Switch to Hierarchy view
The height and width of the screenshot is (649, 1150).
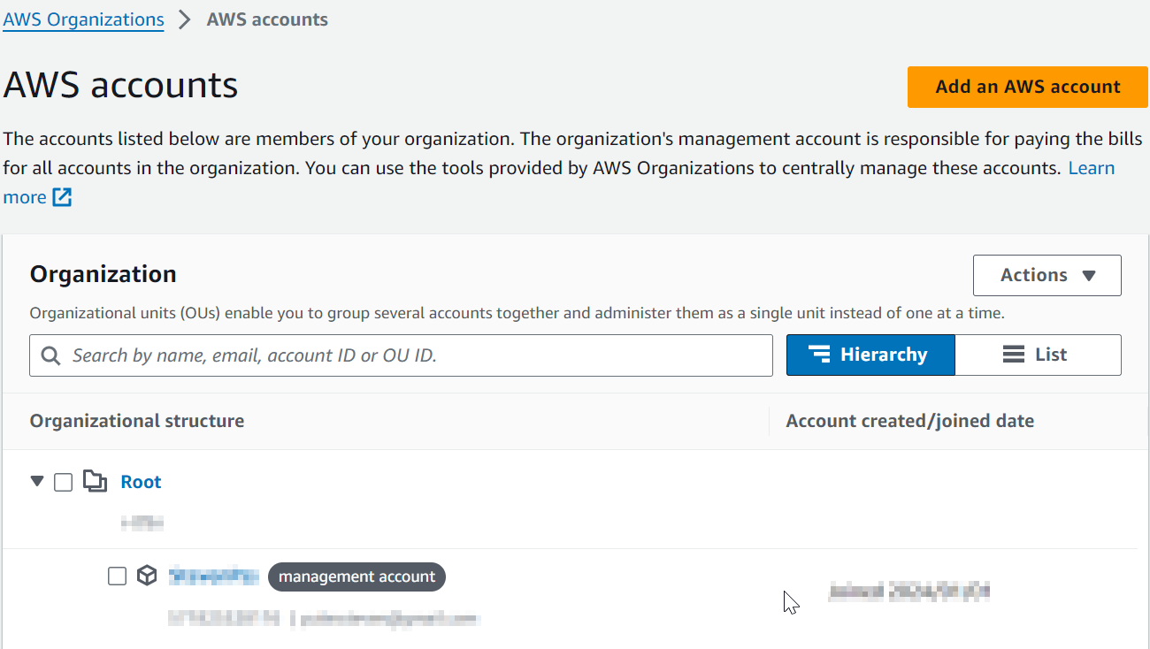point(870,355)
